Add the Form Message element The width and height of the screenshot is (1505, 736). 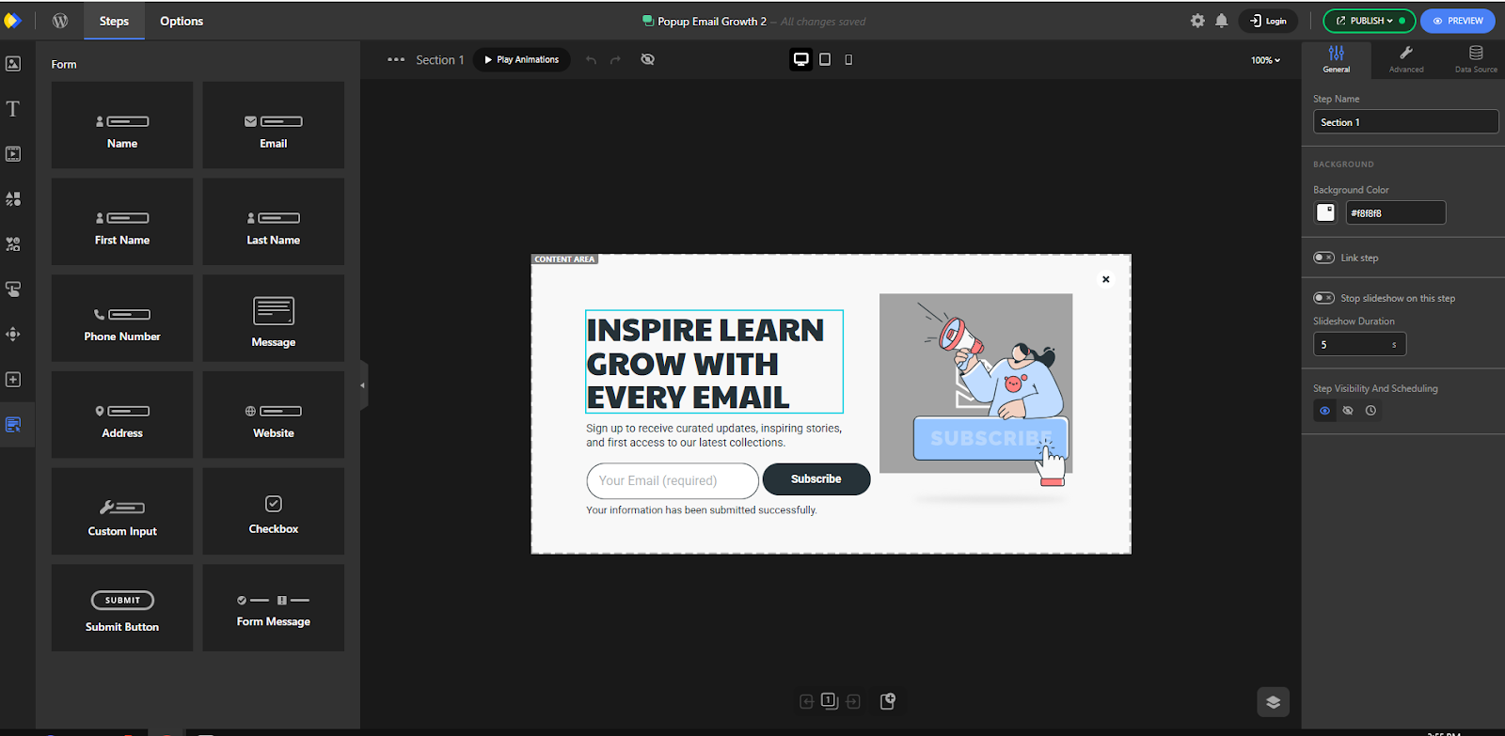pos(274,608)
